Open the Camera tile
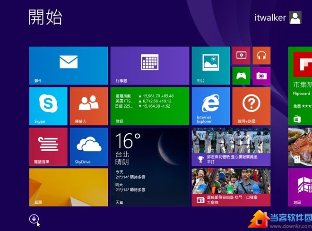 tap(261, 76)
